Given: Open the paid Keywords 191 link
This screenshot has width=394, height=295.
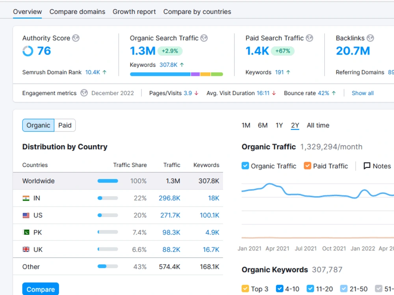Looking at the screenshot, I should 279,72.
